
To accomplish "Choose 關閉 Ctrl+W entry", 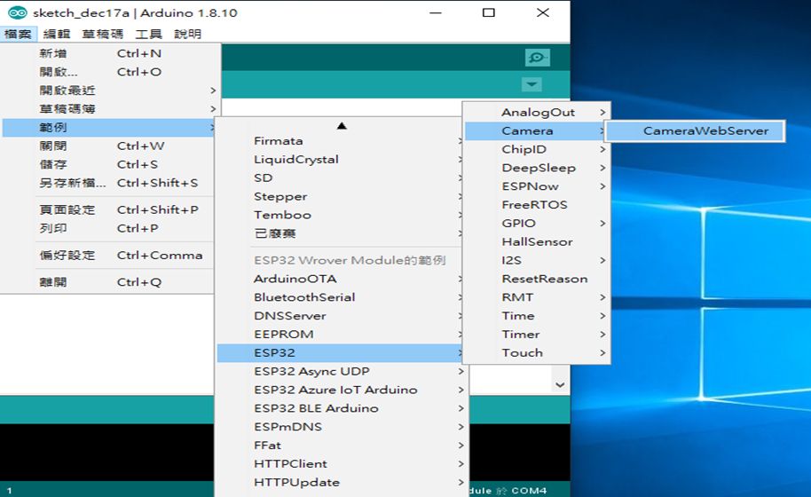I will 108,146.
